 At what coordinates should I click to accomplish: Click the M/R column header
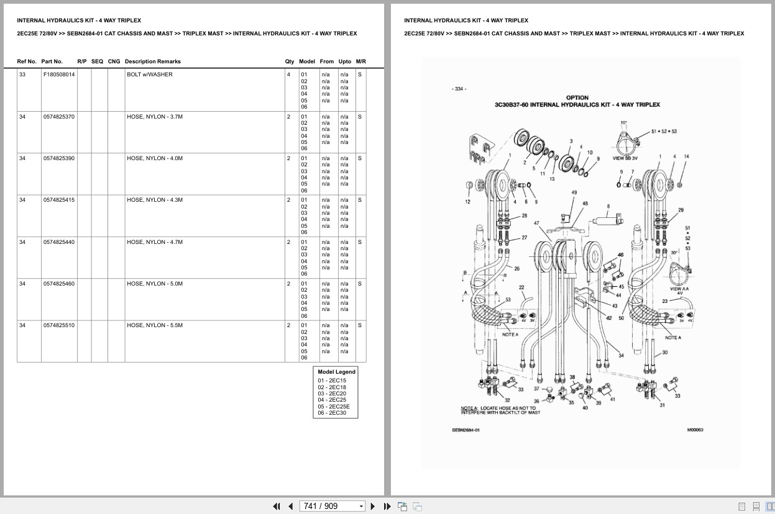(361, 61)
